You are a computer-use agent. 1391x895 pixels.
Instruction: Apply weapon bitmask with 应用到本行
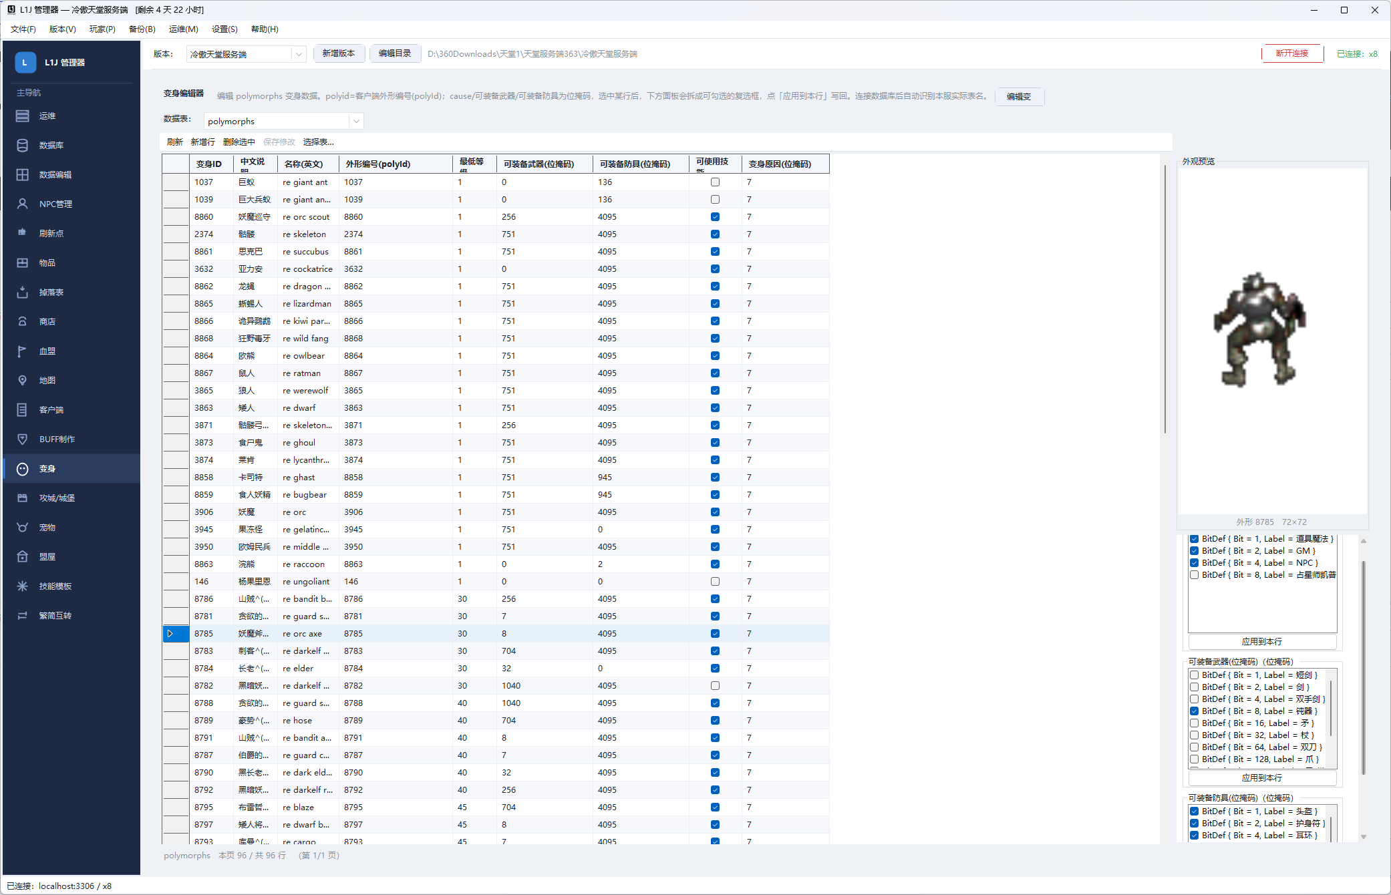(x=1262, y=778)
